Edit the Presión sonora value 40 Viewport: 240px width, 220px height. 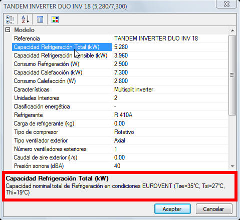tap(170, 166)
